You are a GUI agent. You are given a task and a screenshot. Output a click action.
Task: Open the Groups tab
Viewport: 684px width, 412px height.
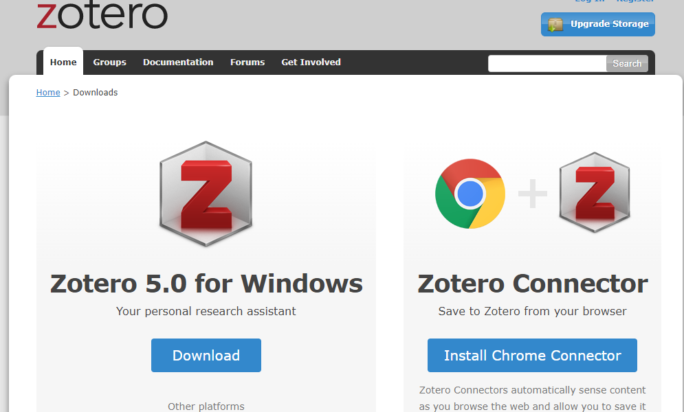[x=109, y=62]
